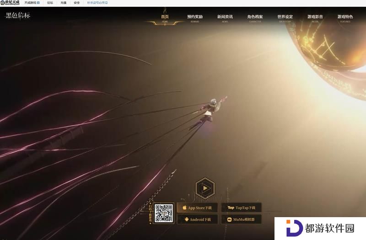Expand the 天成游戏 dropdown
This screenshot has height=240, width=366.
click(32, 3)
